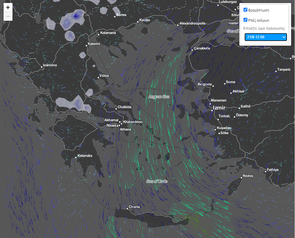Open the 21/8-12:00 forecast time dropdown
The width and height of the screenshot is (295, 238).
(266, 37)
